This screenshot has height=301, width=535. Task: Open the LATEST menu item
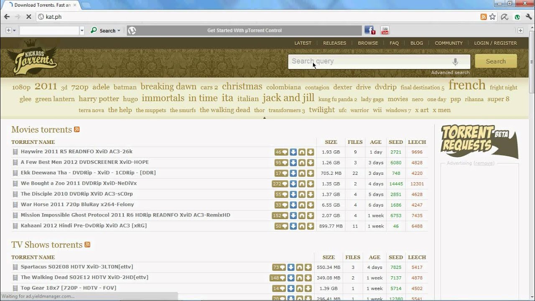click(x=303, y=43)
